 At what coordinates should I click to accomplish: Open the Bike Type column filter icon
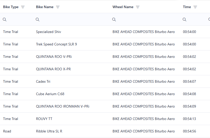coord(23,7)
